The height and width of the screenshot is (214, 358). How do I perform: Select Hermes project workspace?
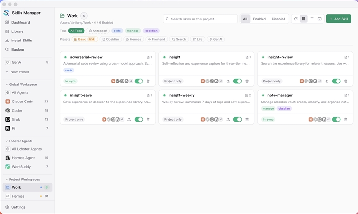coord(27,196)
